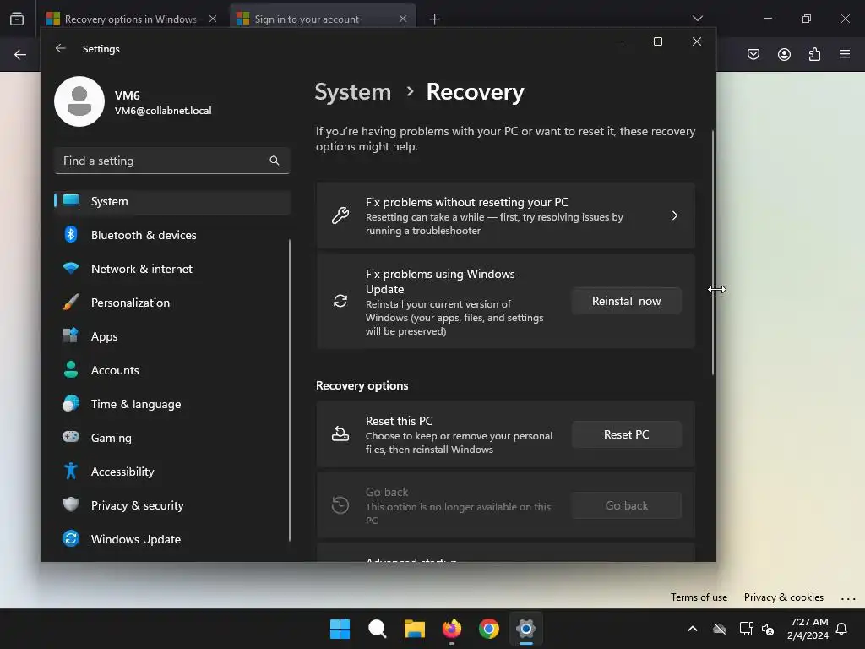
Task: Click the wrench troubleshooter icon
Action: click(x=340, y=215)
